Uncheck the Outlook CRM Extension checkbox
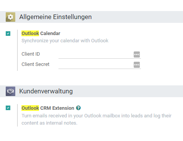The width and height of the screenshot is (183, 141). click(x=8, y=108)
